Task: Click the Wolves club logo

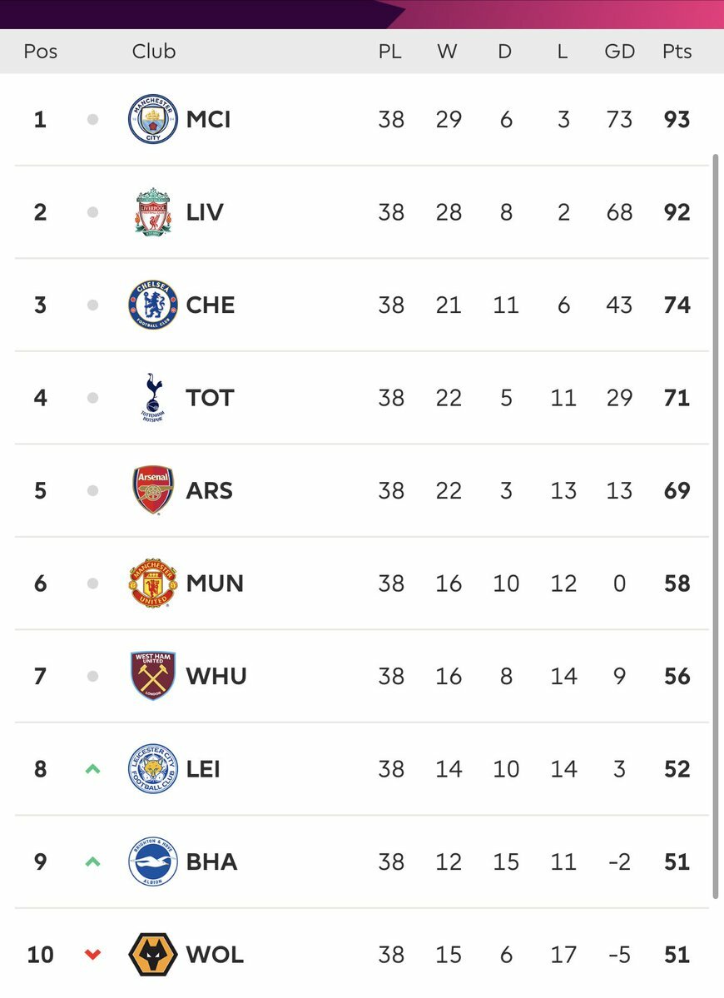Action: 152,955
